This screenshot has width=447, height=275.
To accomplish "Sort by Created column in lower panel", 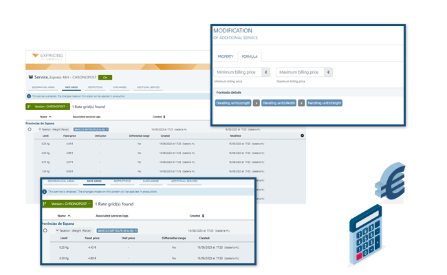I will [x=195, y=215].
